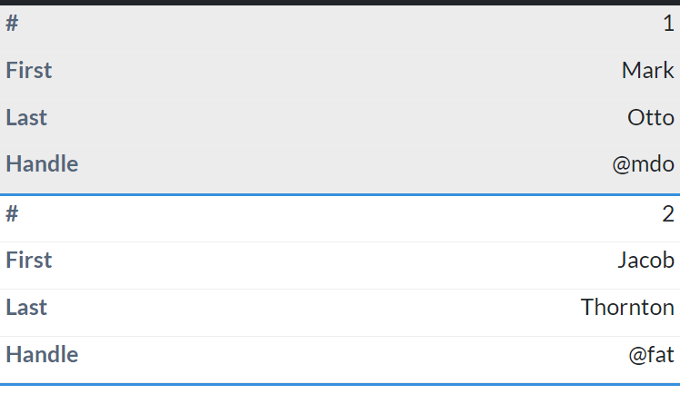This screenshot has width=680, height=394.
Task: Click the thin line between Jacob and Thornton rows
Action: tap(340, 289)
